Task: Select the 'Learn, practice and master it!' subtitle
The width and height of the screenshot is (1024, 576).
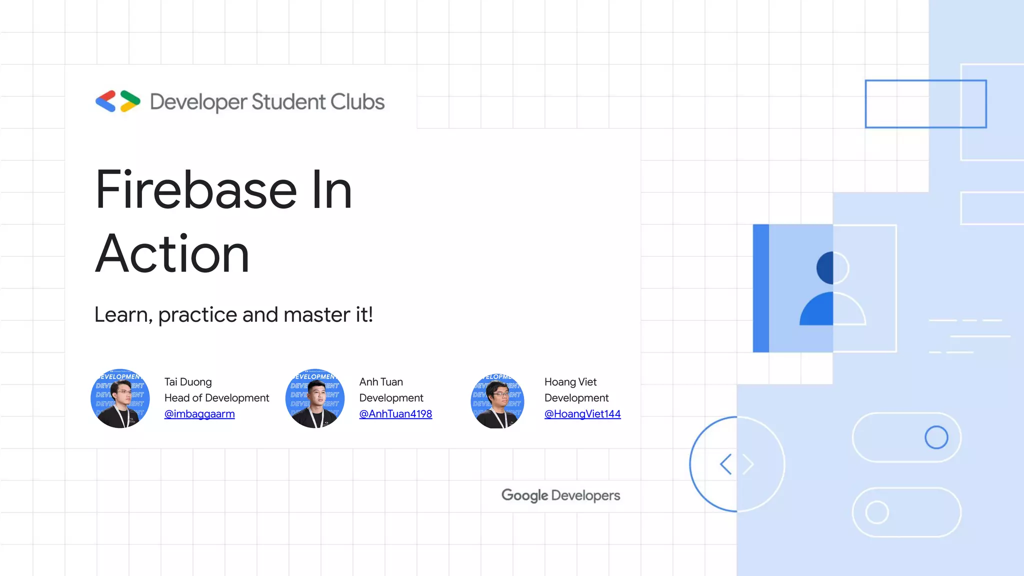Action: (233, 314)
